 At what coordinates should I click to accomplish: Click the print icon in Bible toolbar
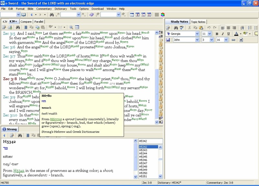[x=10, y=27]
